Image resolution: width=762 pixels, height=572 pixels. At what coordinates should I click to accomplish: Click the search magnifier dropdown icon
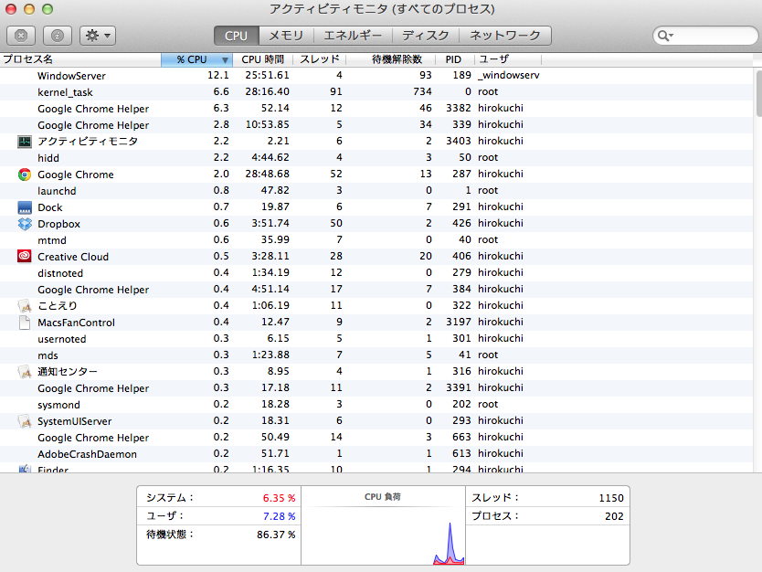(x=665, y=36)
